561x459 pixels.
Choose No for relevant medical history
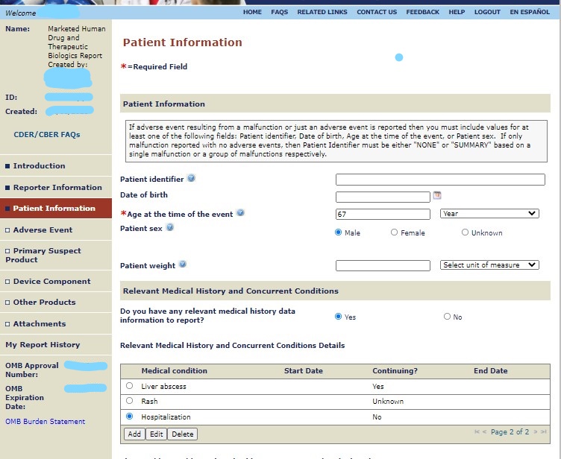coord(448,317)
